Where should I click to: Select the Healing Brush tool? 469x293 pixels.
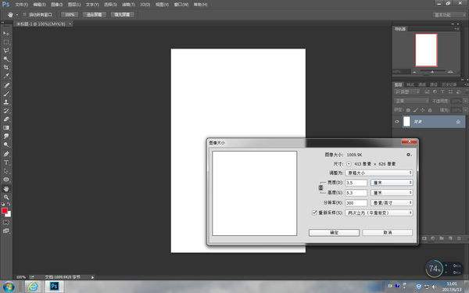tap(6, 85)
